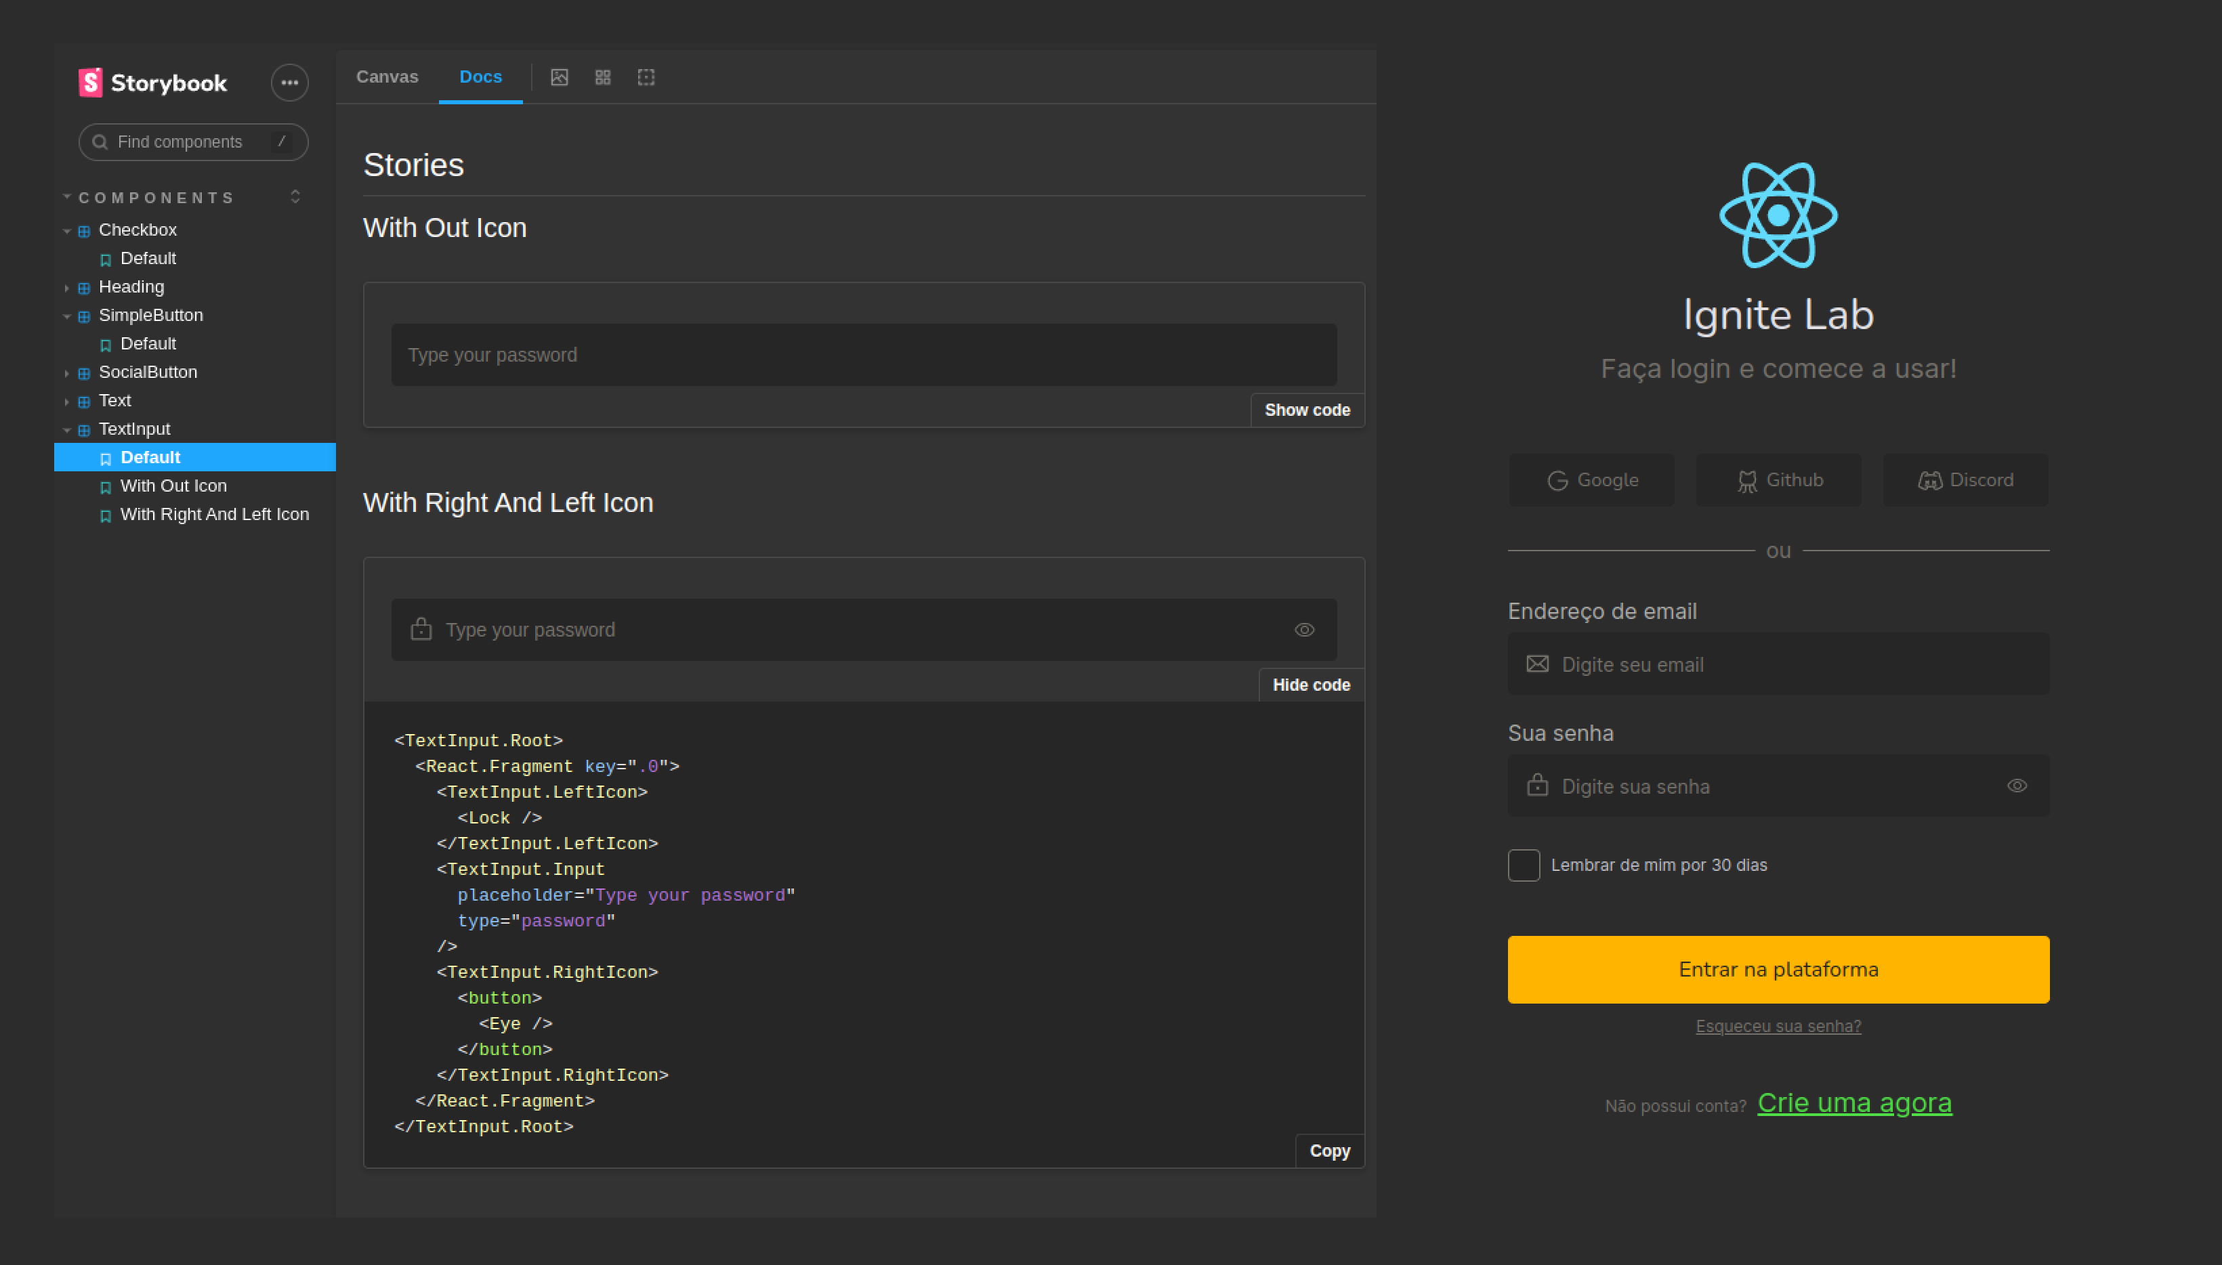Click the Storybook logo
The width and height of the screenshot is (2222, 1265).
(x=153, y=83)
